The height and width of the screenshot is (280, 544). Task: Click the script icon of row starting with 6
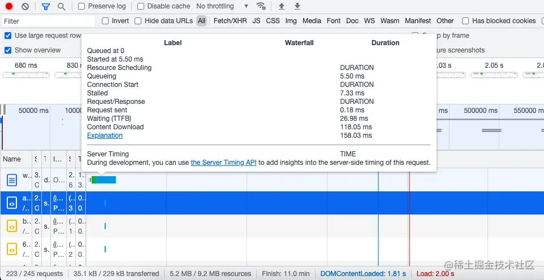tap(12, 249)
